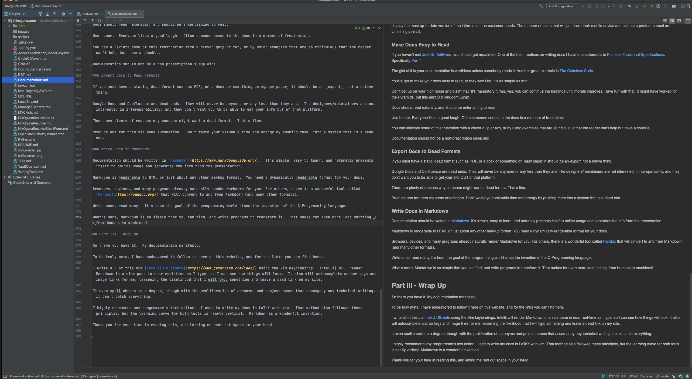Click the Select Opened File crosshair icon
The image size is (692, 379).
(x=40, y=14)
